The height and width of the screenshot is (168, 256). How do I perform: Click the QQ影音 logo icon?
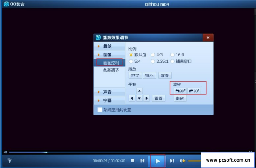(x=6, y=4)
